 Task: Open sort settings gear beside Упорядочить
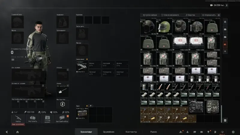(x=219, y=15)
